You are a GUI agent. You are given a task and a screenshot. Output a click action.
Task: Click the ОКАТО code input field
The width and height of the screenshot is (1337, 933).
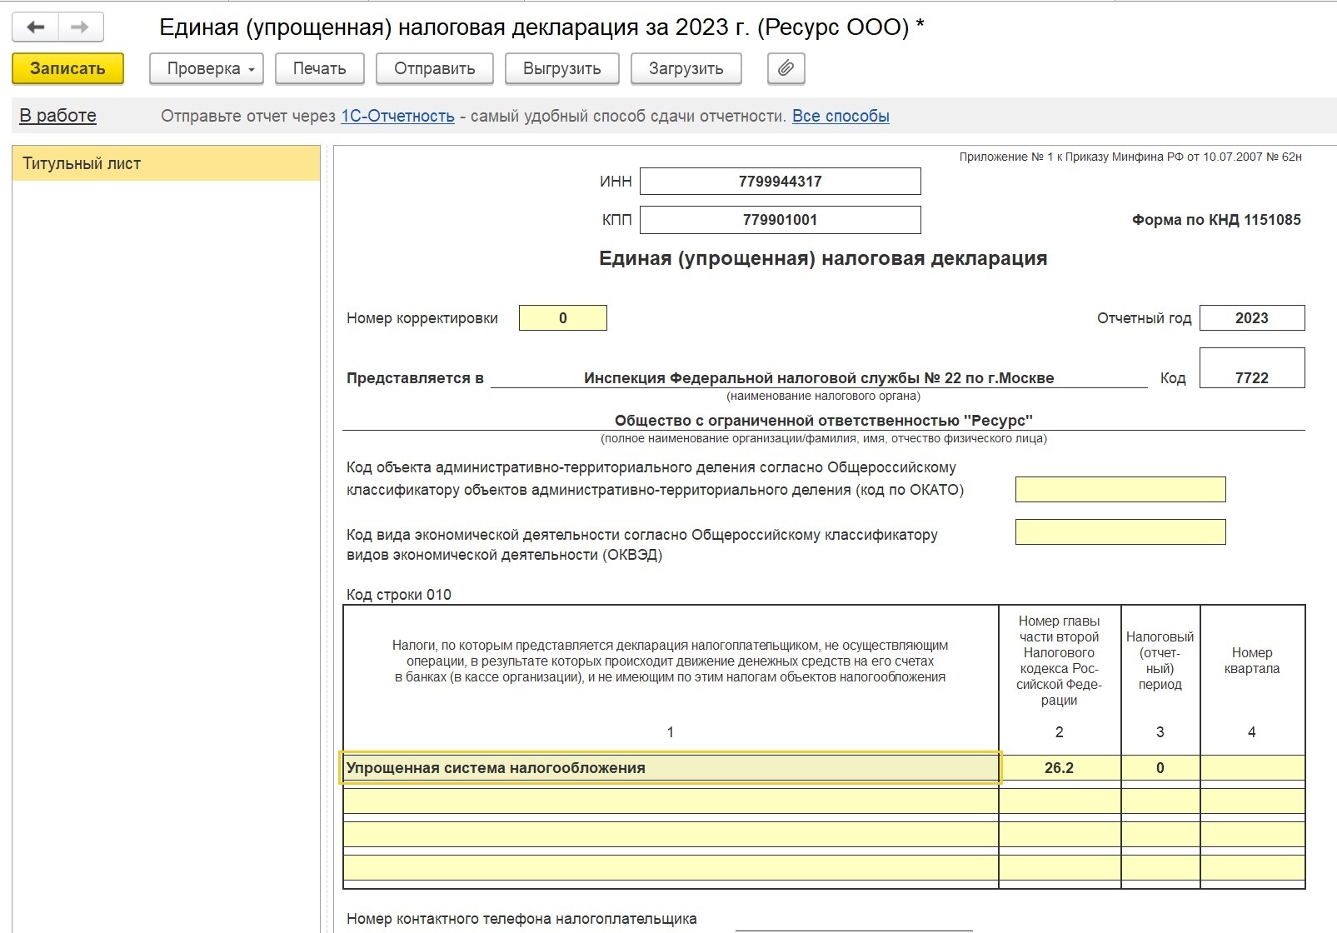point(1120,489)
